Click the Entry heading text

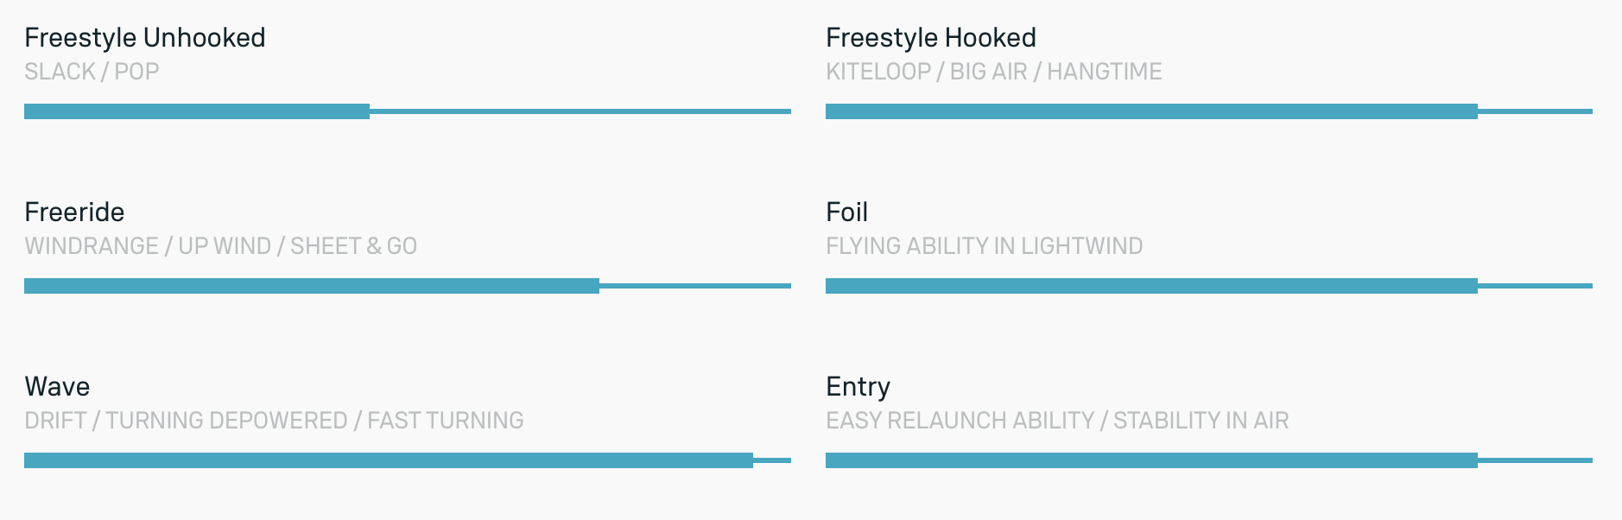[858, 387]
